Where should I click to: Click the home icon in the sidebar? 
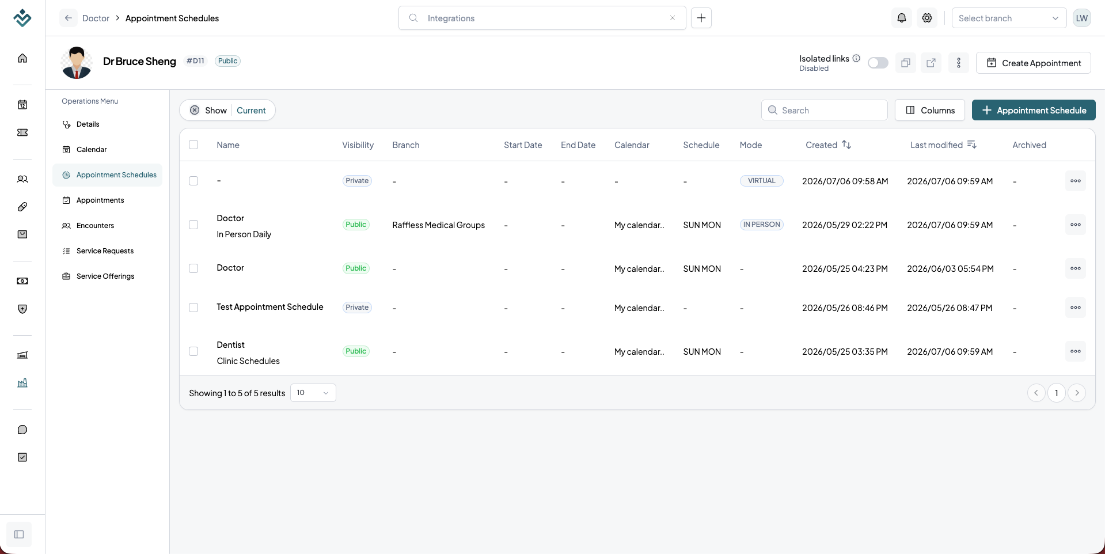pyautogui.click(x=22, y=58)
